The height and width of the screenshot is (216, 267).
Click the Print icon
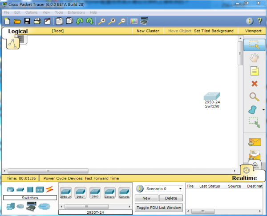pyautogui.click(x=37, y=21)
